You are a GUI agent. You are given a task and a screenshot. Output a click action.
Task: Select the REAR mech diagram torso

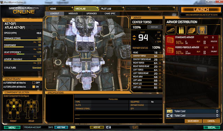pyautogui.click(x=31, y=106)
